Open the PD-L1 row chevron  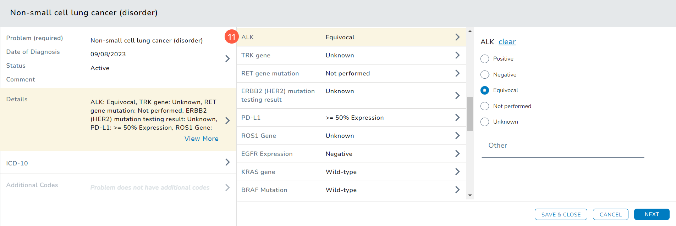click(x=457, y=118)
